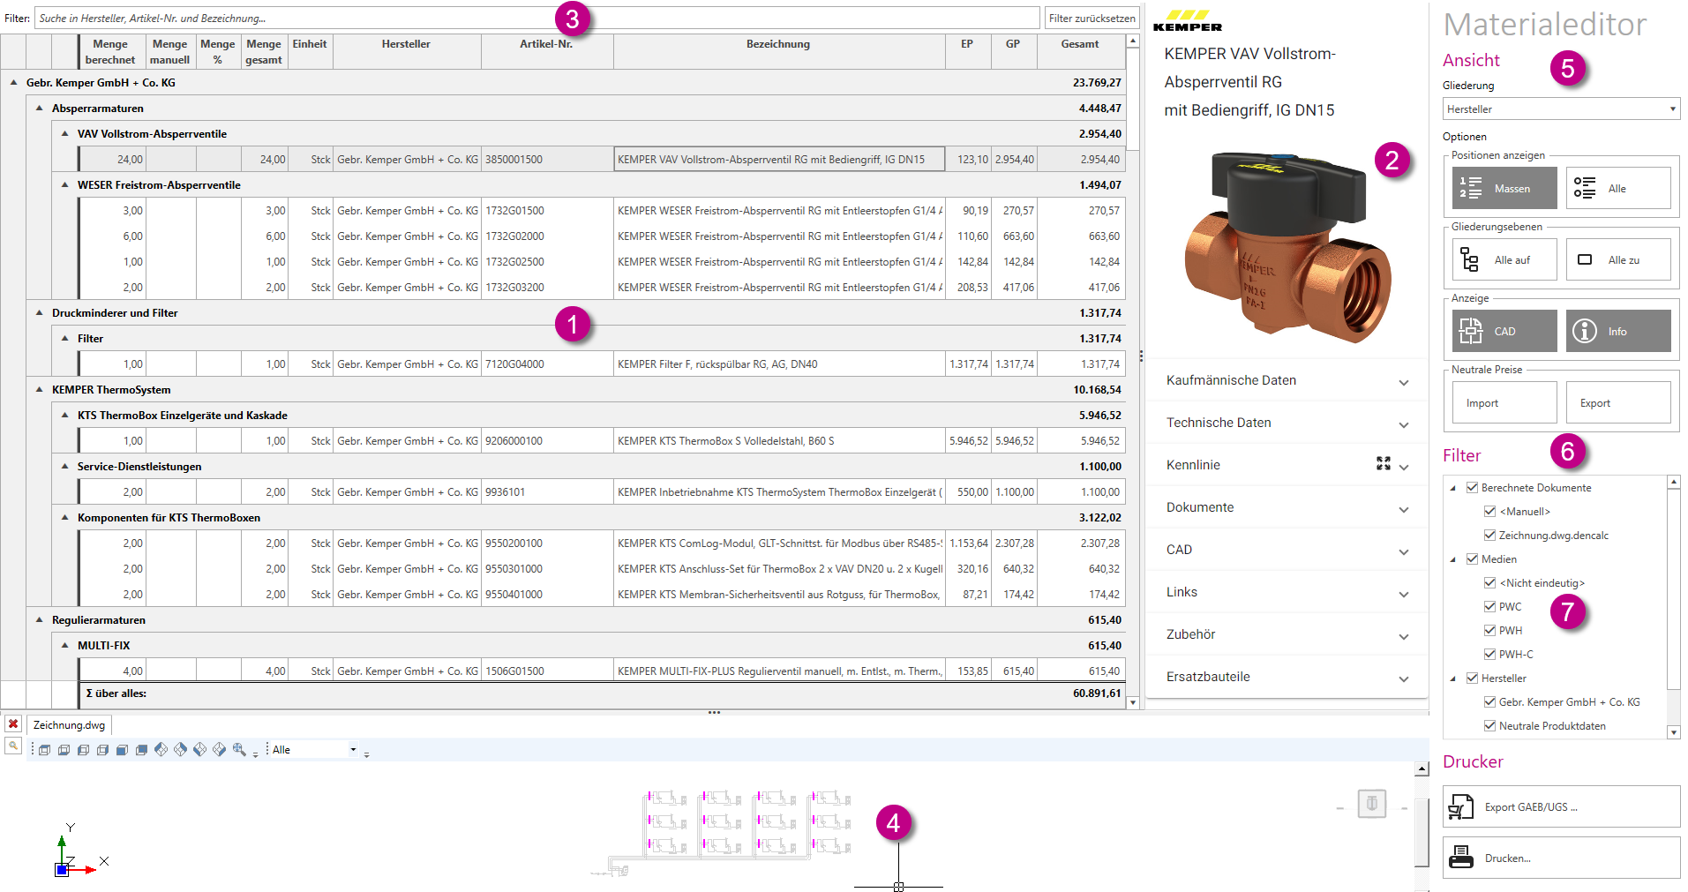Click the Alle auf tree icon
1688x892 pixels.
(1469, 259)
